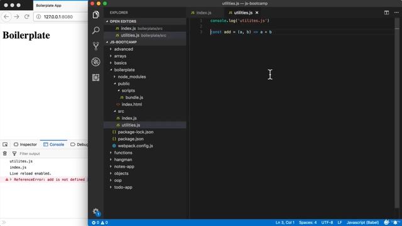Open notifications bell in status bar
Image resolution: width=402 pixels, height=226 pixels.
[395, 222]
